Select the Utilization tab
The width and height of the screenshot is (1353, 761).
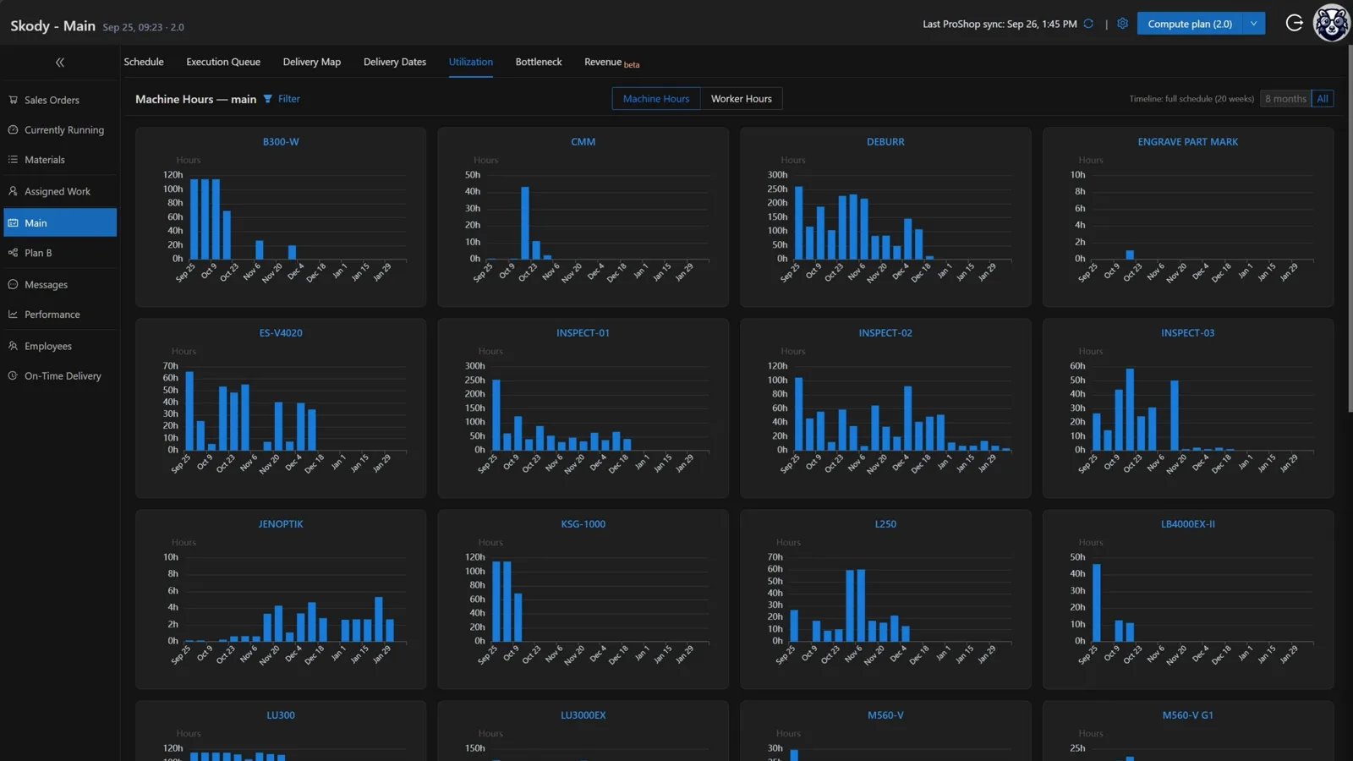pos(471,62)
